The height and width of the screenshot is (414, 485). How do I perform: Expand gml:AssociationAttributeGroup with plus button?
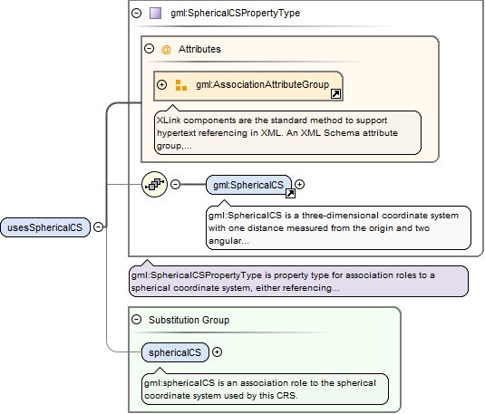(x=161, y=84)
